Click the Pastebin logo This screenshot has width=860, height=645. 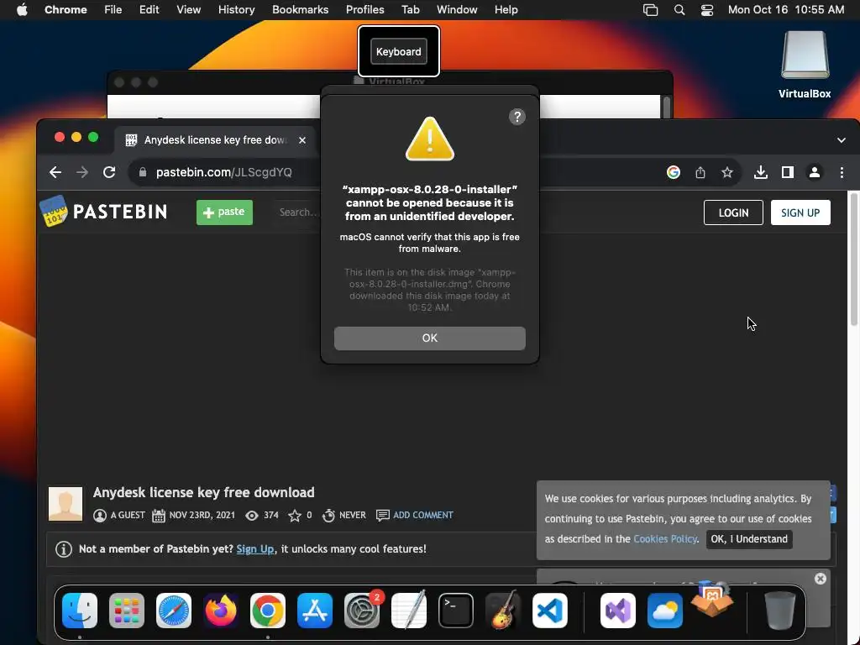click(103, 212)
